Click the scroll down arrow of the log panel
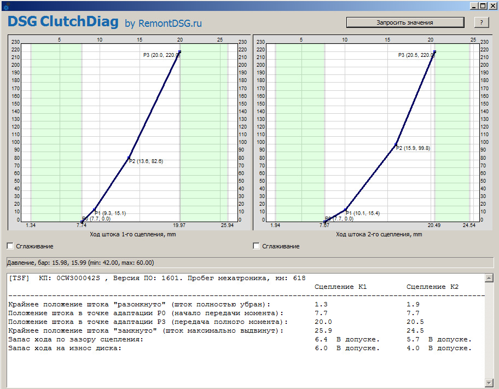 (489, 382)
